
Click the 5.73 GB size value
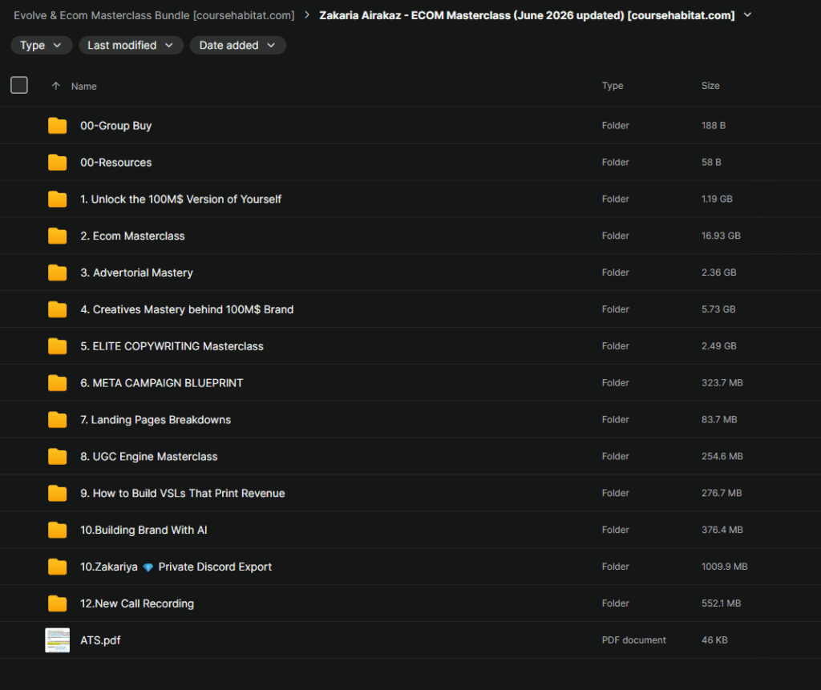[718, 309]
